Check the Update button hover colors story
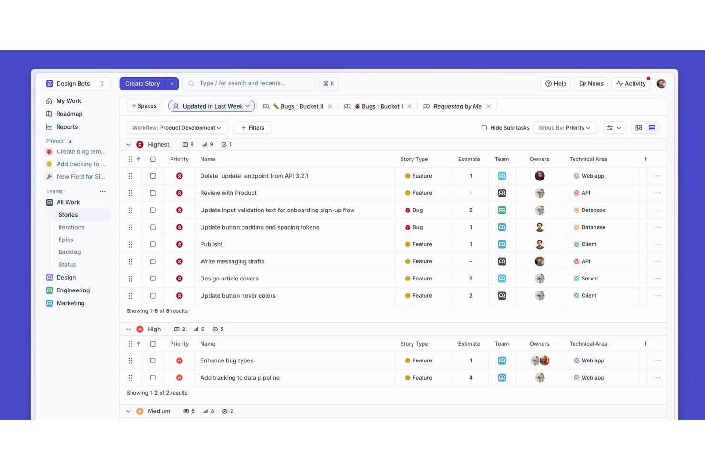The image size is (705, 470). tap(153, 296)
